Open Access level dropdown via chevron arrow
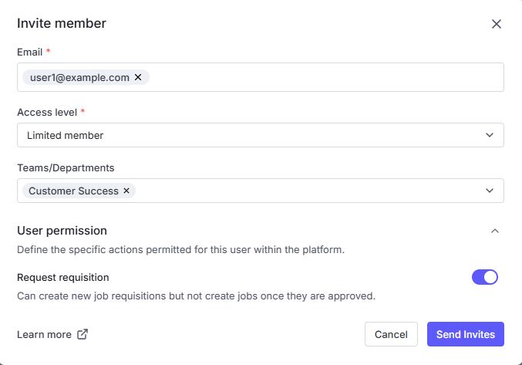Image resolution: width=522 pixels, height=365 pixels. click(490, 135)
